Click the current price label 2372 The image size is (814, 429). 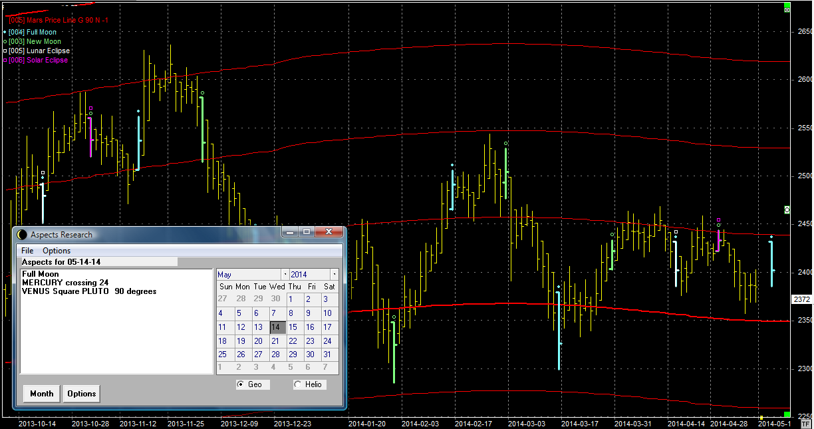click(x=801, y=299)
